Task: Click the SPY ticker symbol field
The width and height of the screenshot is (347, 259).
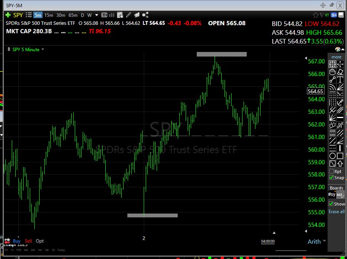Action: (x=18, y=15)
